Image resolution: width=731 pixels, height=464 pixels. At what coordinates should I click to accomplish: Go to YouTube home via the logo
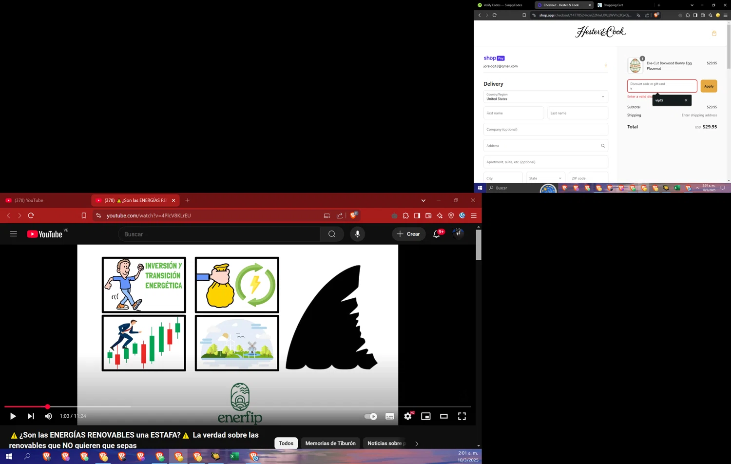pyautogui.click(x=45, y=234)
